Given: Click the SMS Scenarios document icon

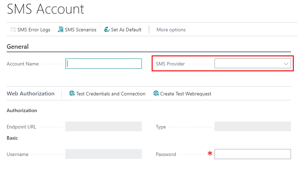Looking at the screenshot, I should click(60, 30).
